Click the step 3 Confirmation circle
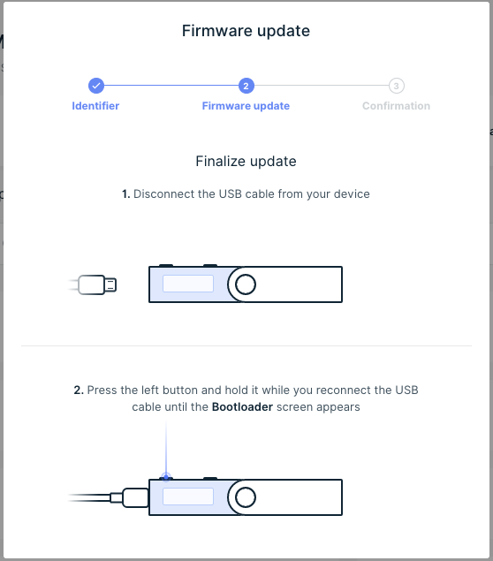This screenshot has width=493, height=561. click(x=397, y=86)
